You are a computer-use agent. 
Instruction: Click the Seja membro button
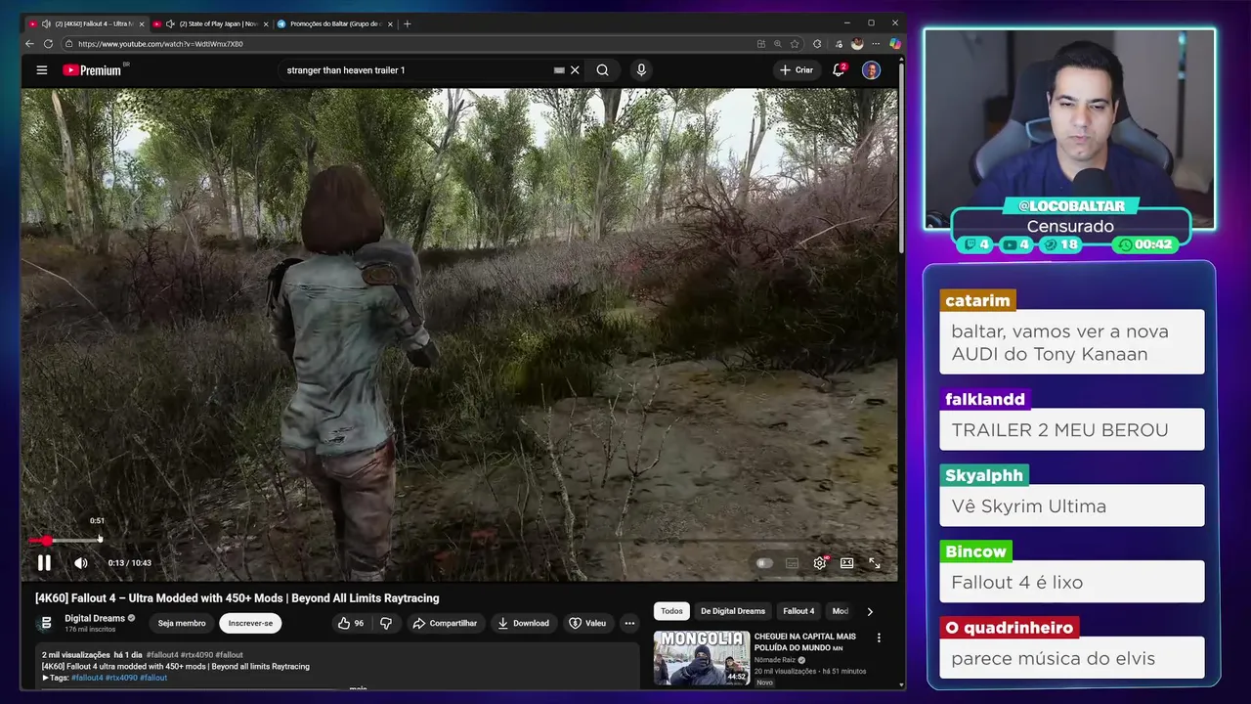tap(182, 623)
